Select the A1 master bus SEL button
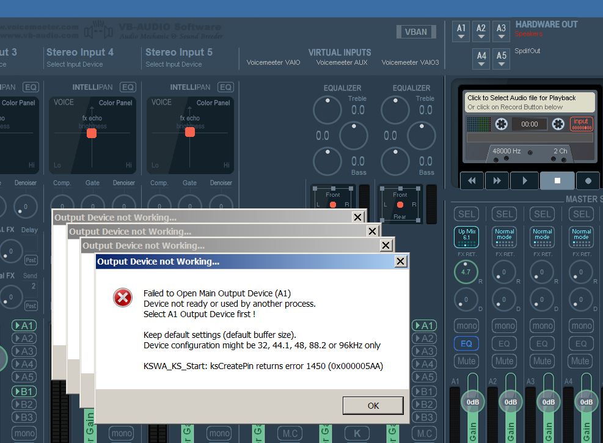Viewport: 603px width, 443px height. (467, 214)
